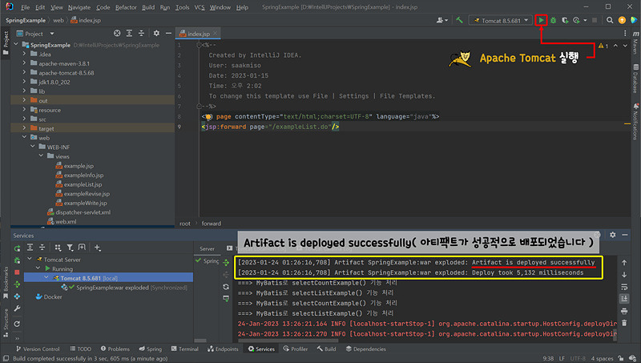Select dispatcher-servlet.xml file

click(x=79, y=212)
